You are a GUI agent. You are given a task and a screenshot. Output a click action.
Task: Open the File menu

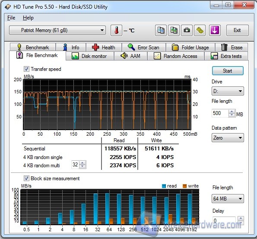[11, 18]
